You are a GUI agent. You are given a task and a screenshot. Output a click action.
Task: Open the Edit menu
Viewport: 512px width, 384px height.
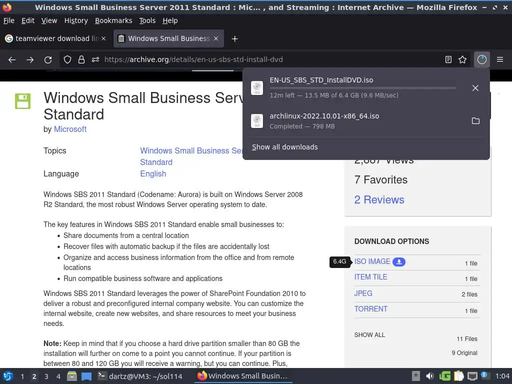(x=28, y=20)
